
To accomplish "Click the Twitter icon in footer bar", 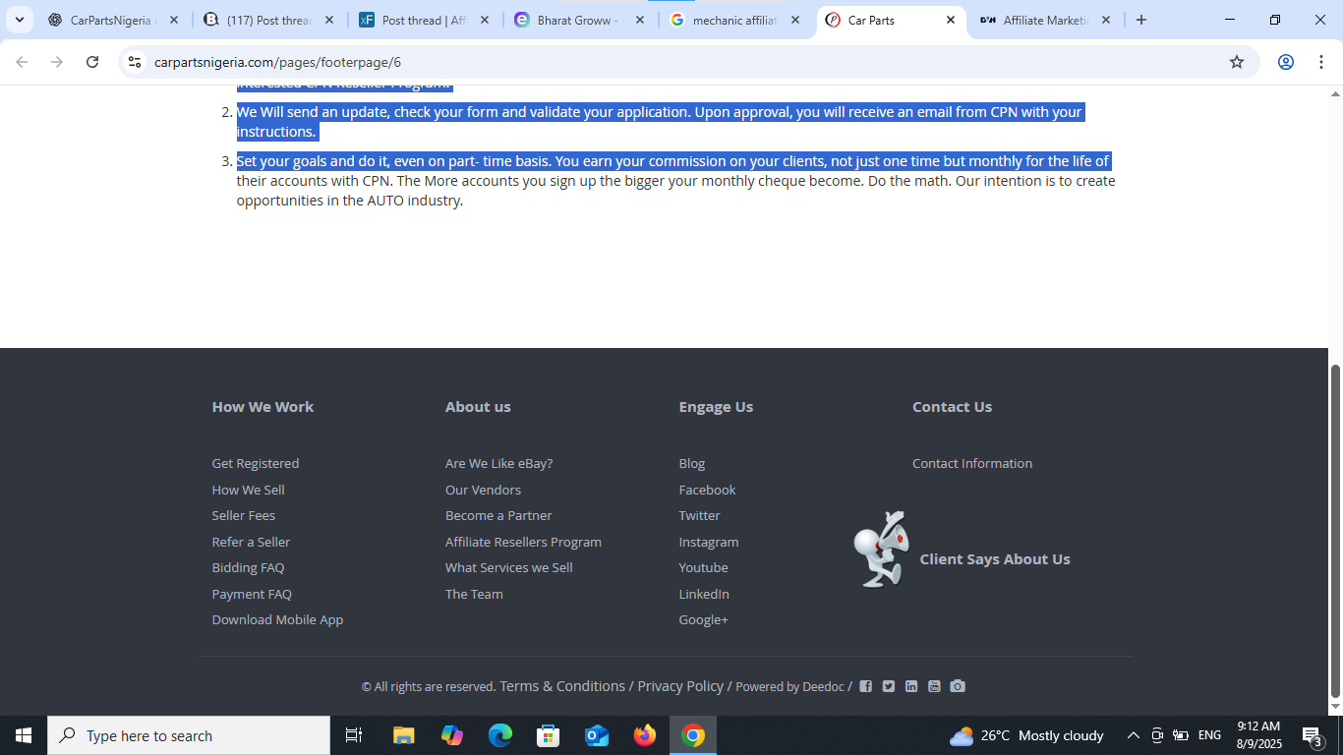I will (889, 686).
